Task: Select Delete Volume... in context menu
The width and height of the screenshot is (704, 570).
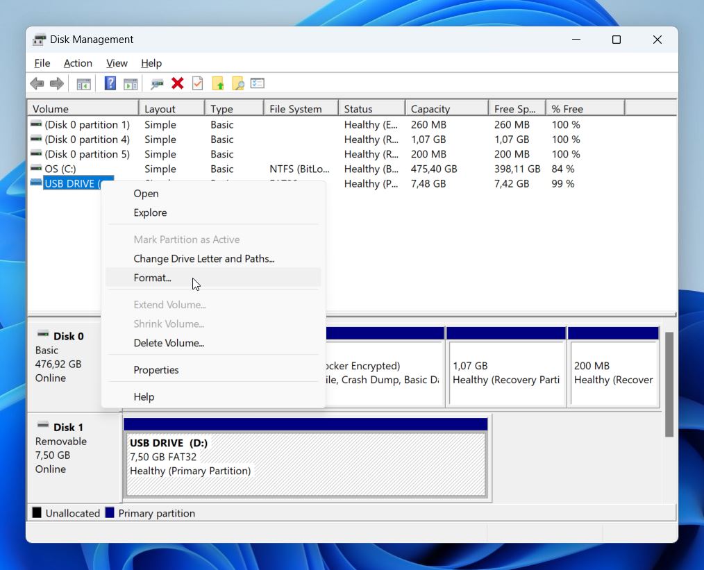Action: [213, 343]
